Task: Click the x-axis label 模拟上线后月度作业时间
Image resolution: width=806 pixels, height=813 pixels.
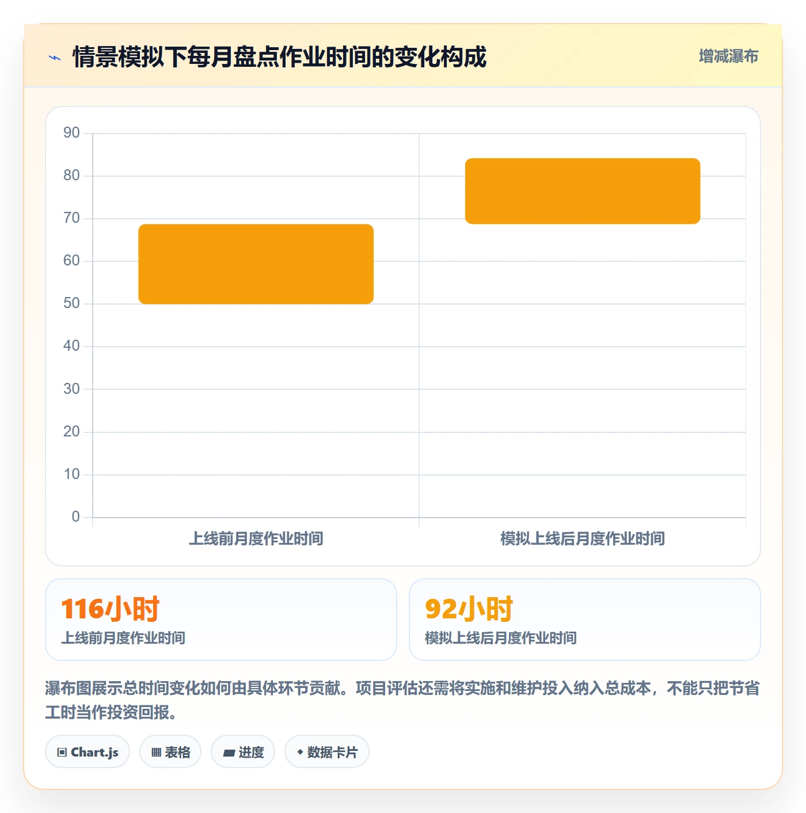Action: (x=583, y=539)
